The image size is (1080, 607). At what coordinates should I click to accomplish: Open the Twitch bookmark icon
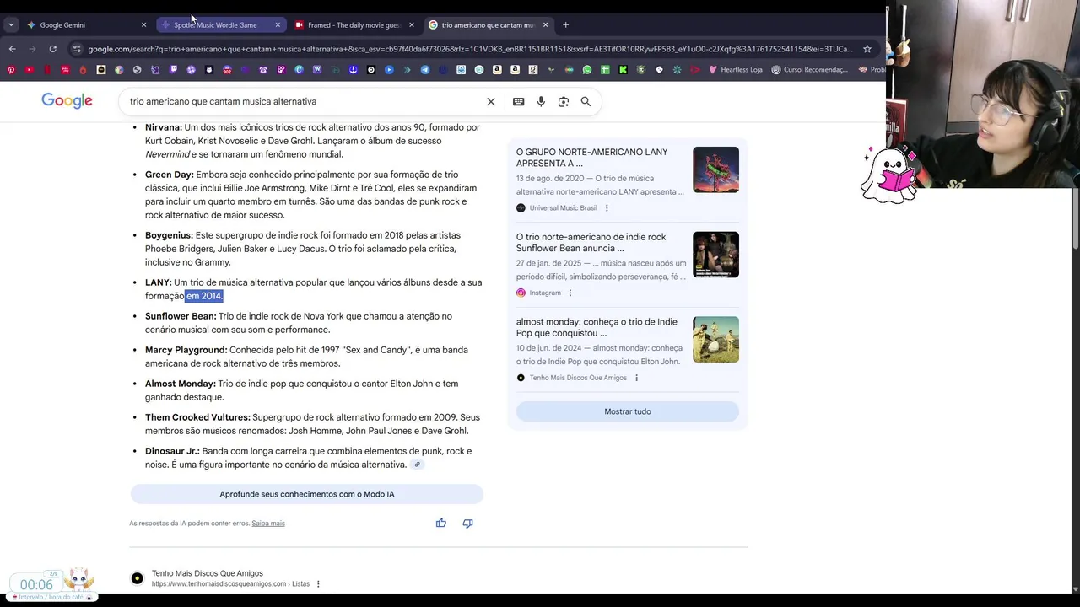pyautogui.click(x=173, y=70)
